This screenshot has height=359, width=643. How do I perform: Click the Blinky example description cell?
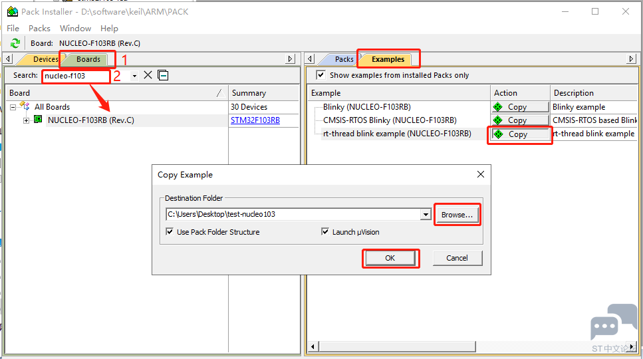coord(579,107)
